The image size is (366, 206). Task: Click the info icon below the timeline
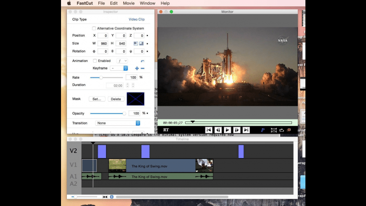[x=112, y=197]
